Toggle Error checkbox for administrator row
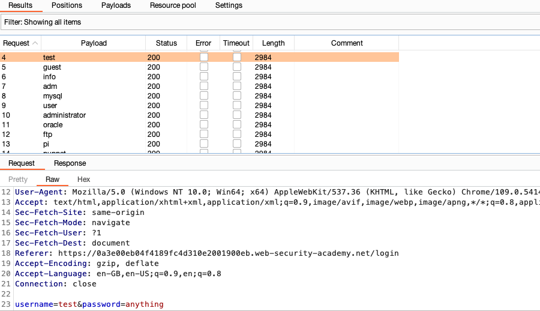540x311 pixels. (204, 115)
